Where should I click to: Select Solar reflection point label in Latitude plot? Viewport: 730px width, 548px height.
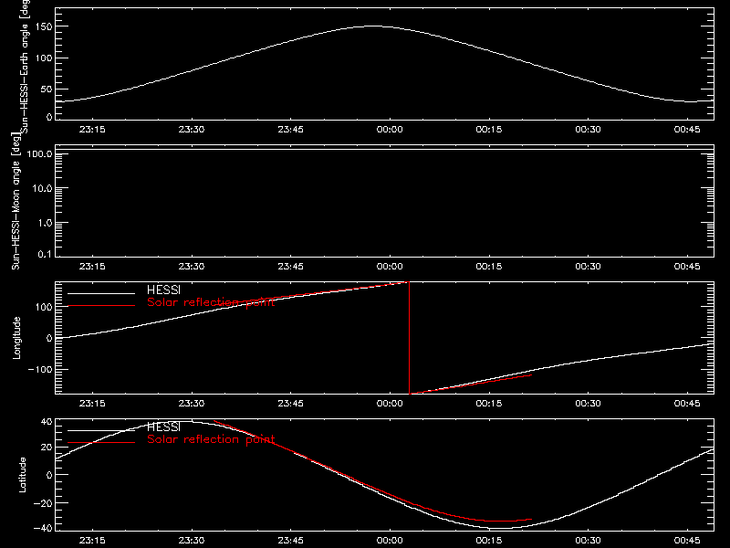pos(211,439)
